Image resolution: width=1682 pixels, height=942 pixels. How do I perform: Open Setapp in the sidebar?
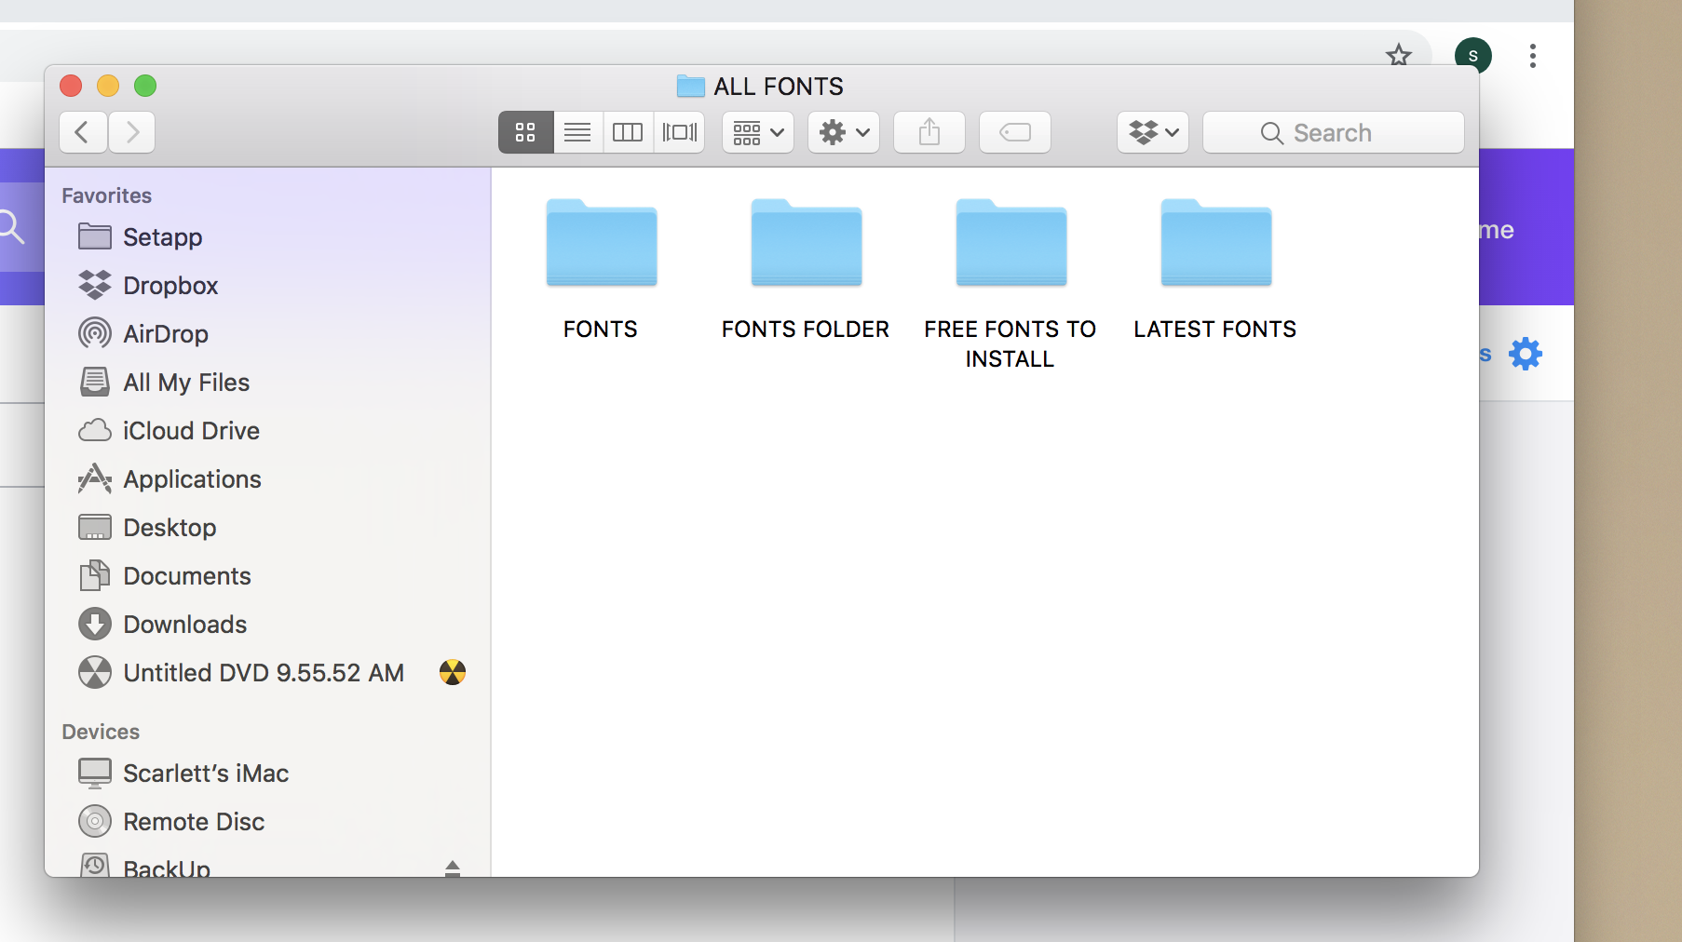click(x=268, y=237)
